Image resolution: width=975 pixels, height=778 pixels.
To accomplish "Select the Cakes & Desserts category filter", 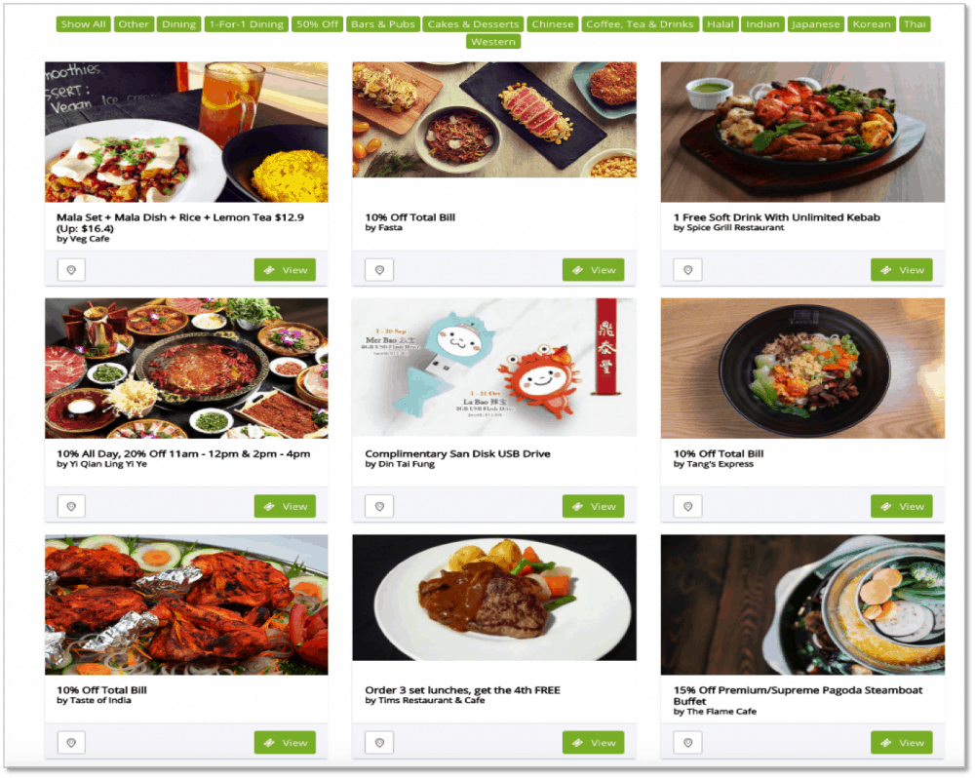I will [473, 24].
